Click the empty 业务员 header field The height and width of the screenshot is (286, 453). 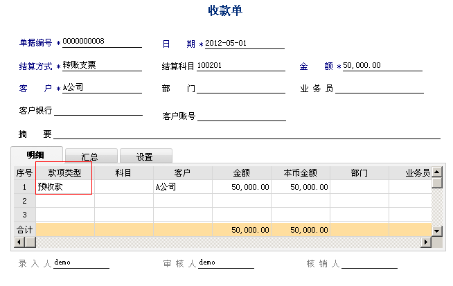(380, 88)
